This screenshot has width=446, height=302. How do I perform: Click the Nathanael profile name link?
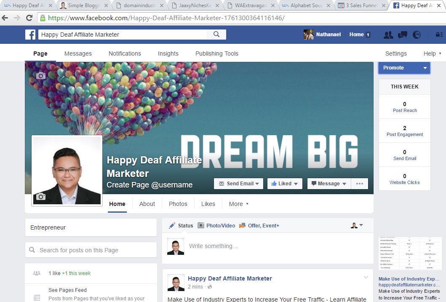pyautogui.click(x=328, y=35)
